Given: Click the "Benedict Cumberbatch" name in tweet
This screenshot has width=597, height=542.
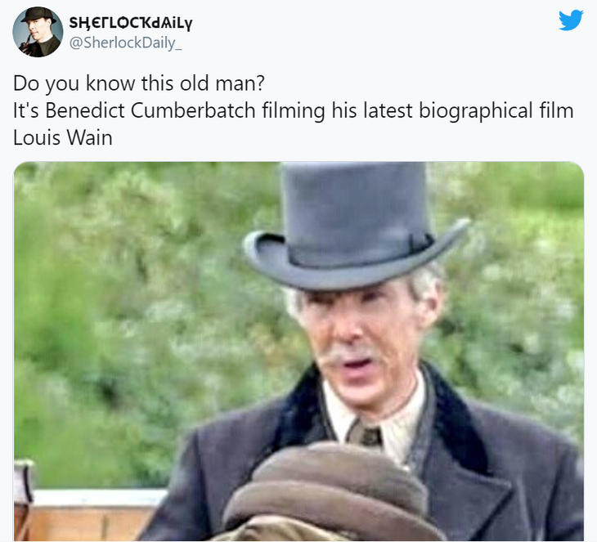Looking at the screenshot, I should click(150, 110).
